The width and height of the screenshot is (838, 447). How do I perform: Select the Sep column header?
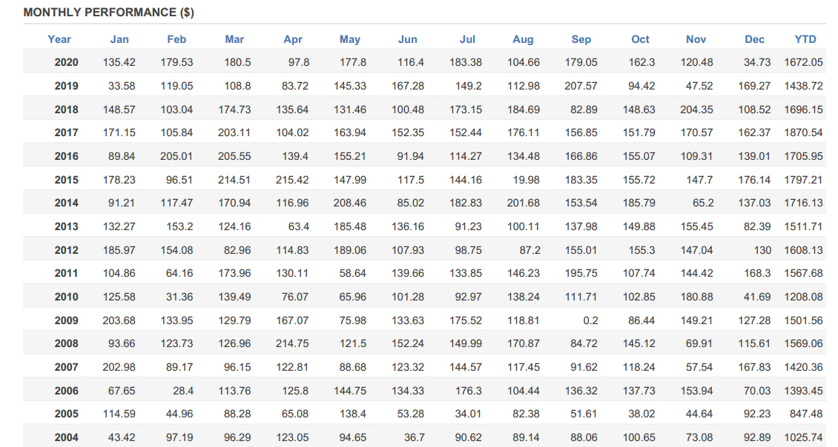tap(581, 39)
